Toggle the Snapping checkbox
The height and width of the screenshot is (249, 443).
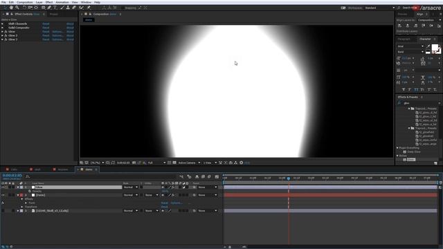tap(123, 8)
